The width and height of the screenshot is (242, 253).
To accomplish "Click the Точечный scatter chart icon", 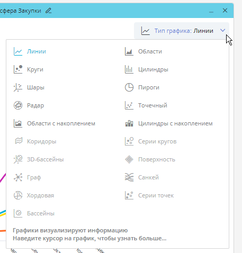I will click(129, 105).
